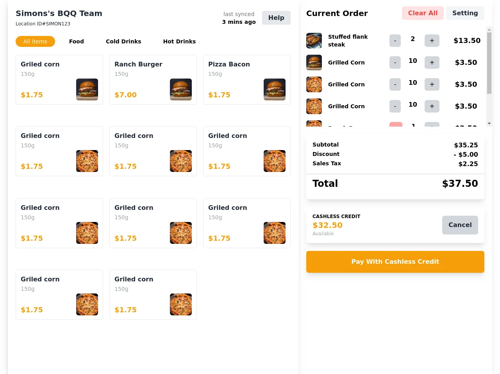This screenshot has height=374, width=500.
Task: Show All items category
Action: tap(35, 41)
